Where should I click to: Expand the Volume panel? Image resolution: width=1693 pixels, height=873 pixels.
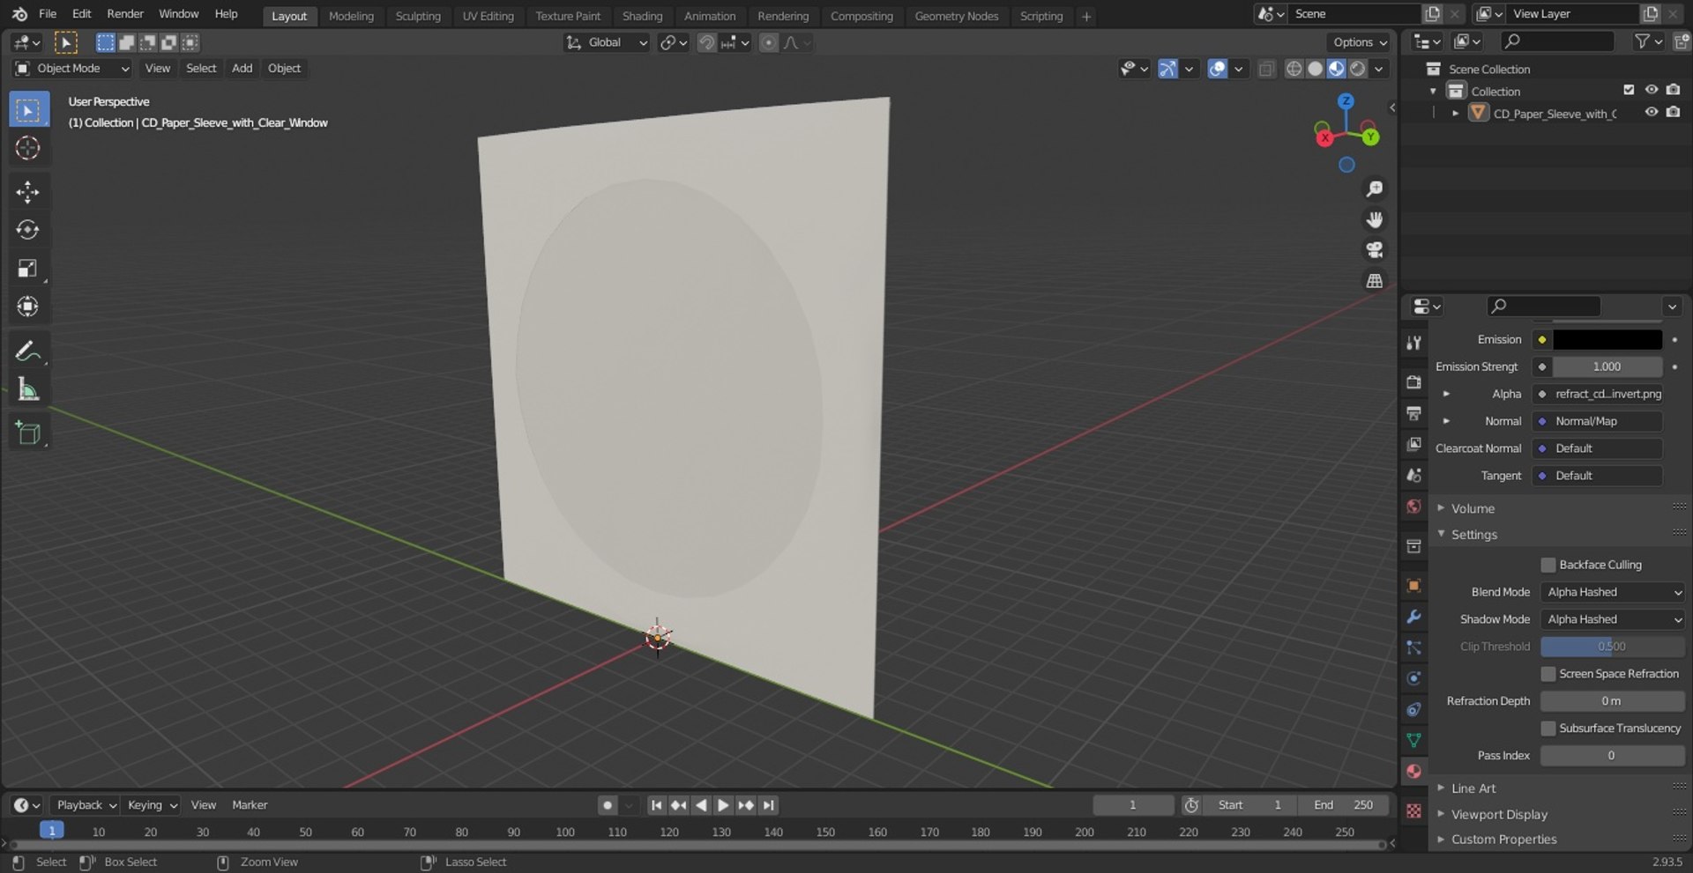(1473, 508)
